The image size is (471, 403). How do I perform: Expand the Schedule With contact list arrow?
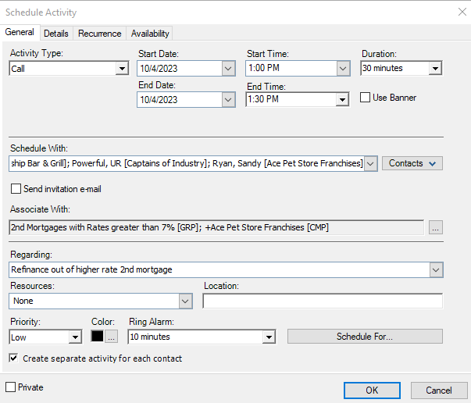370,164
